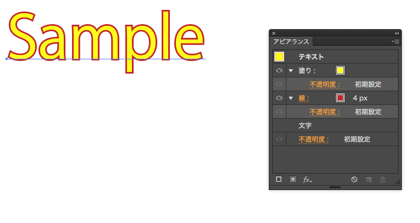
Task: Collapse the 線 stroke disclosure triangle
Action: point(291,98)
